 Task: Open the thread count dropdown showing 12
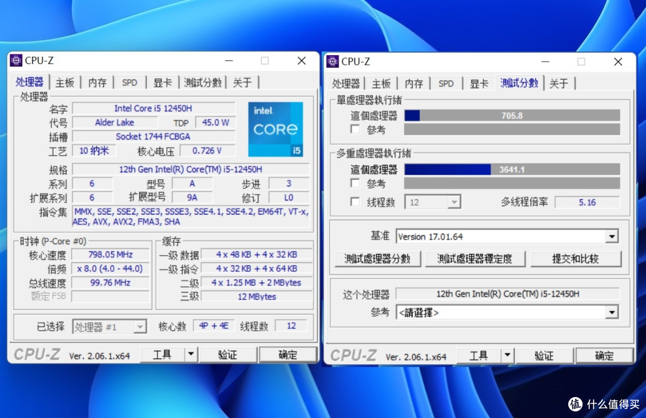click(x=454, y=202)
